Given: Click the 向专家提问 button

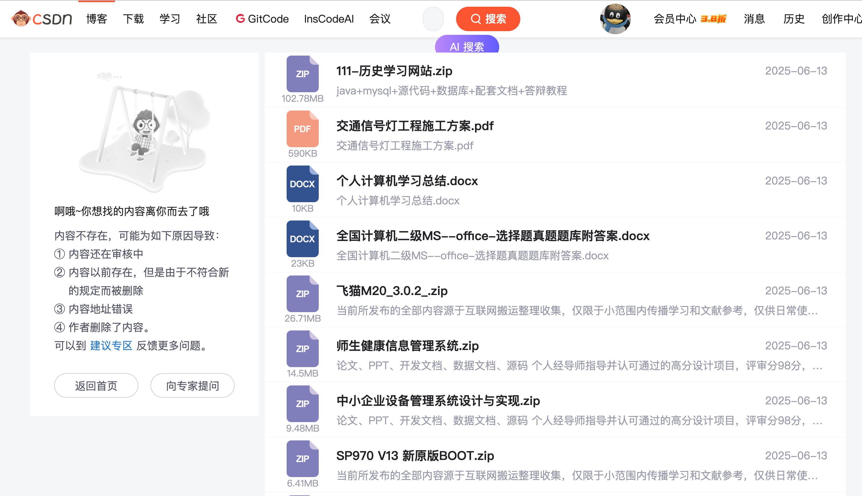Looking at the screenshot, I should pyautogui.click(x=192, y=386).
